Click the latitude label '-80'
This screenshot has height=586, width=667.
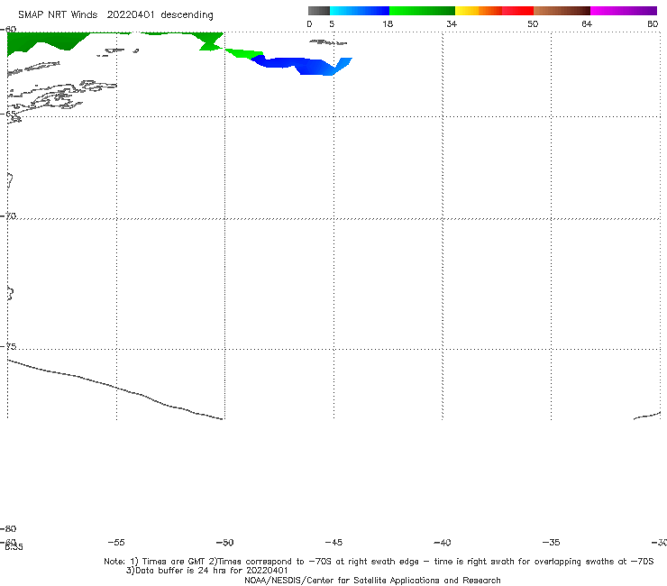click(x=8, y=528)
